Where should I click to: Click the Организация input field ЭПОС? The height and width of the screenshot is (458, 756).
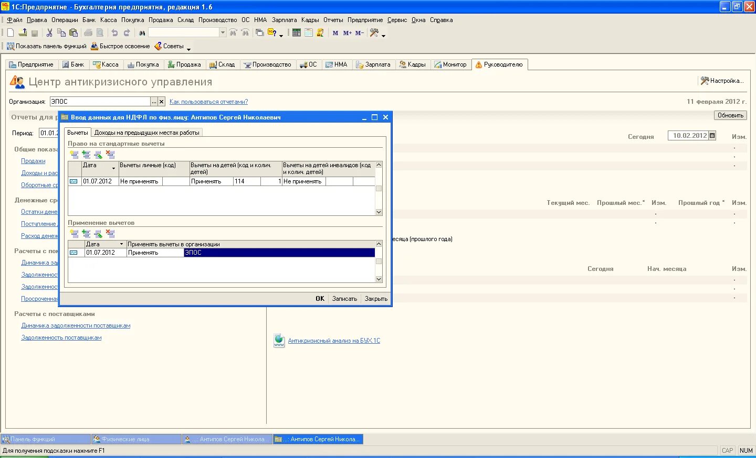(x=100, y=102)
